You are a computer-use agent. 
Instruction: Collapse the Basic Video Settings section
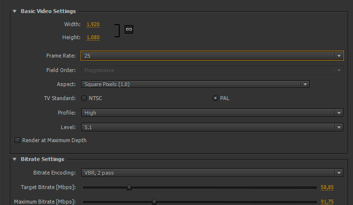click(14, 11)
